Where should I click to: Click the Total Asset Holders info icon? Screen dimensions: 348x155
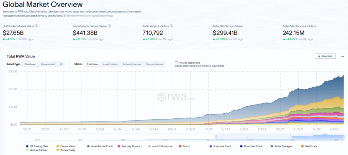[x=171, y=26]
